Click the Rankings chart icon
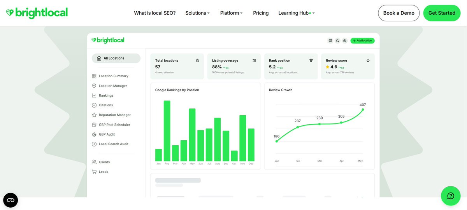The width and height of the screenshot is (467, 210). point(94,95)
